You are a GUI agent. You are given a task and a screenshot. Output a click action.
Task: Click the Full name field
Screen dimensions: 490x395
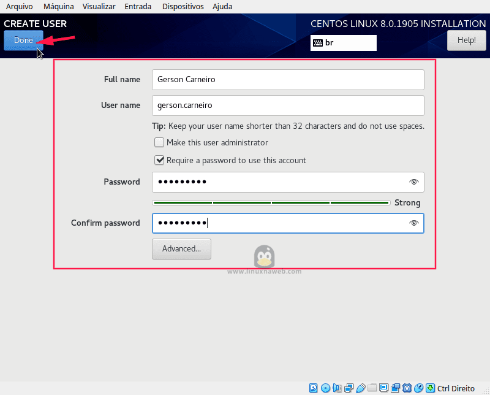(x=288, y=80)
